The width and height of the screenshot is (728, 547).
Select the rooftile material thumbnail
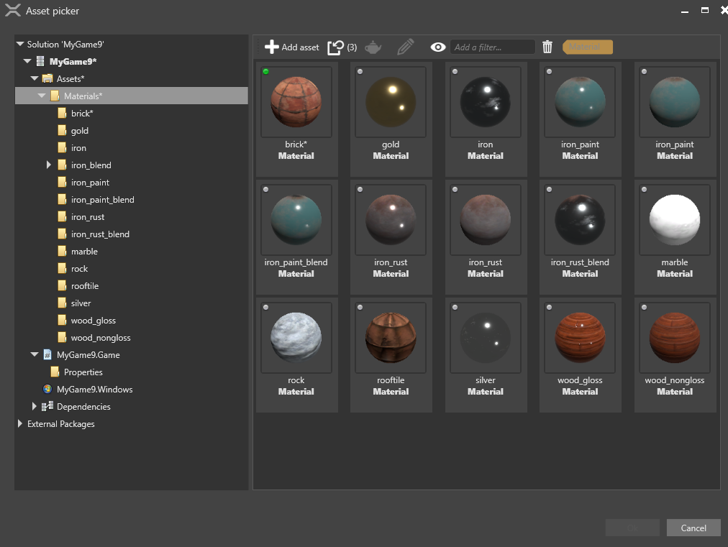391,337
